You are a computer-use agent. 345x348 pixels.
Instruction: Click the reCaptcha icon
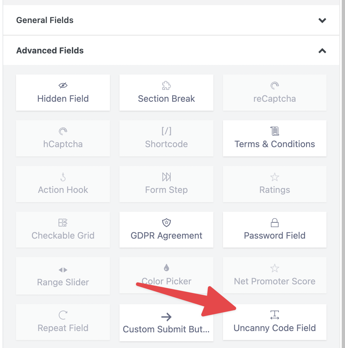click(x=275, y=85)
